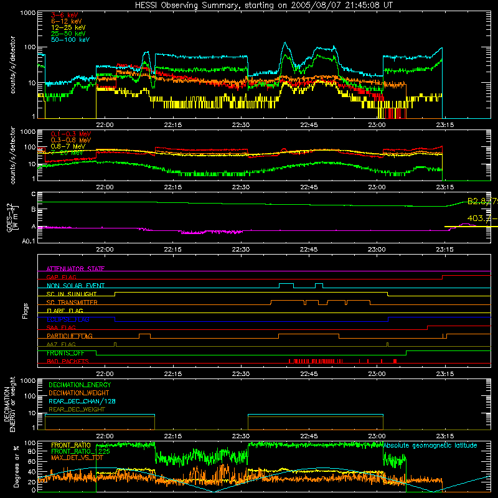Select the BAD_PACKETS flag label

(x=68, y=361)
